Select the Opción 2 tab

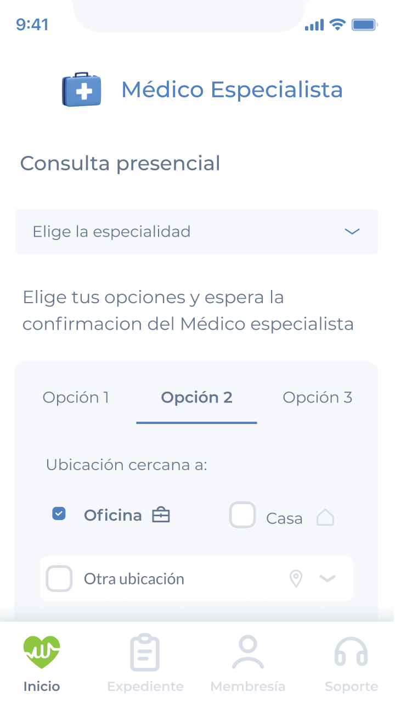pyautogui.click(x=196, y=397)
